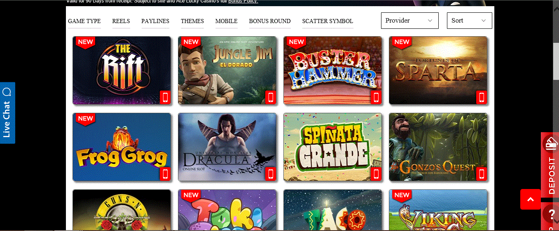Open the Toki game thumbnail
This screenshot has width=559, height=231.
point(227,210)
